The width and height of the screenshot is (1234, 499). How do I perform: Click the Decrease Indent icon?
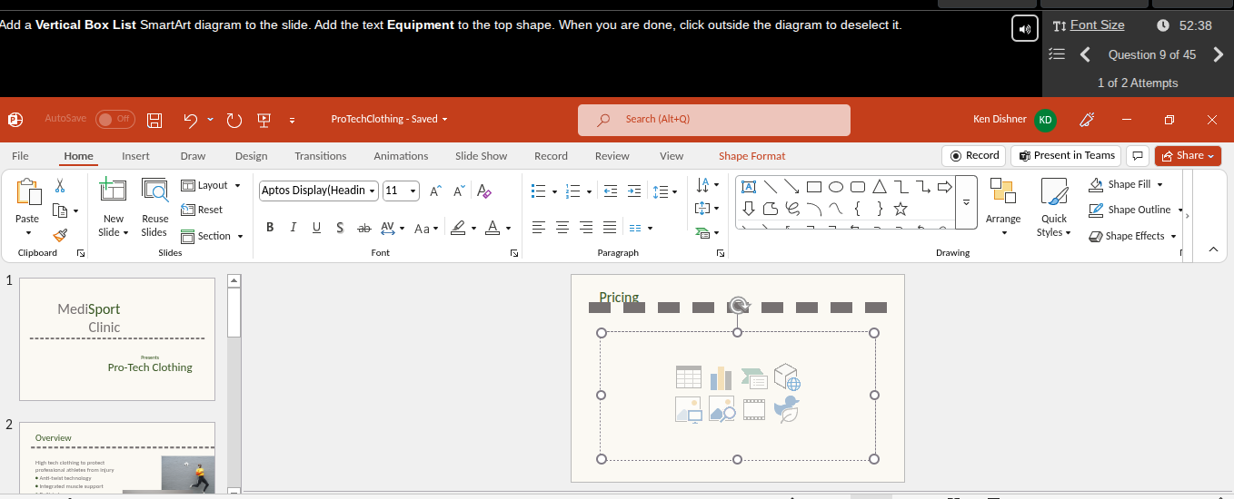click(x=610, y=191)
